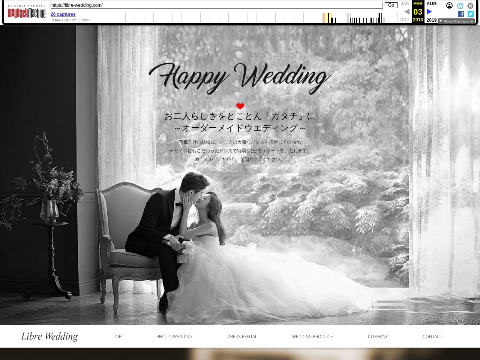The height and width of the screenshot is (360, 480).
Task: Expand About this capture
Action: click(456, 21)
